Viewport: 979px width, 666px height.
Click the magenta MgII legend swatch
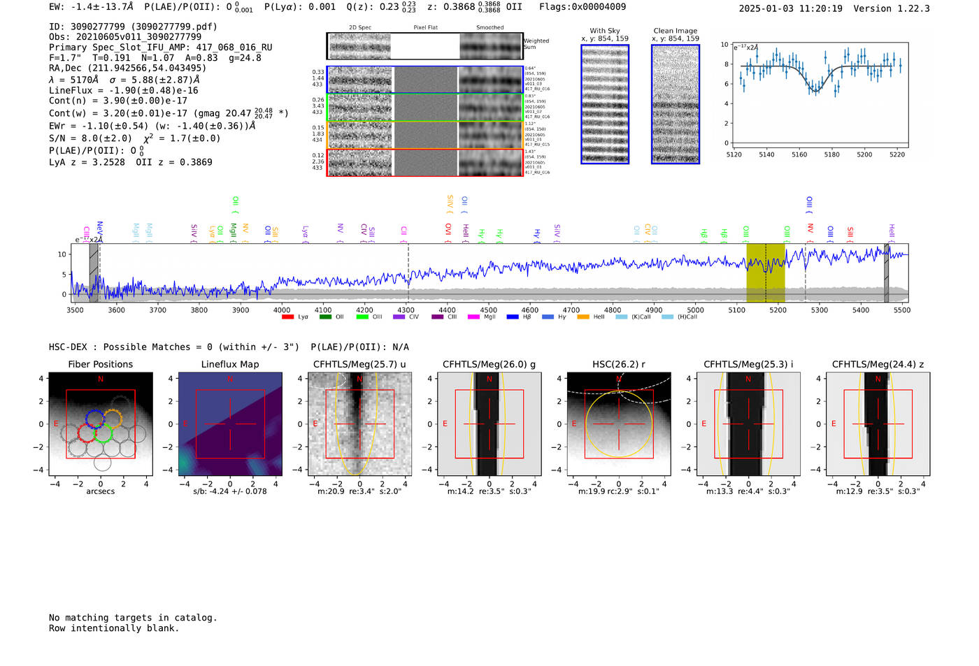tap(473, 317)
